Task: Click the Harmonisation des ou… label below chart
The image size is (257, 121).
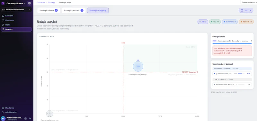Action: (49, 120)
